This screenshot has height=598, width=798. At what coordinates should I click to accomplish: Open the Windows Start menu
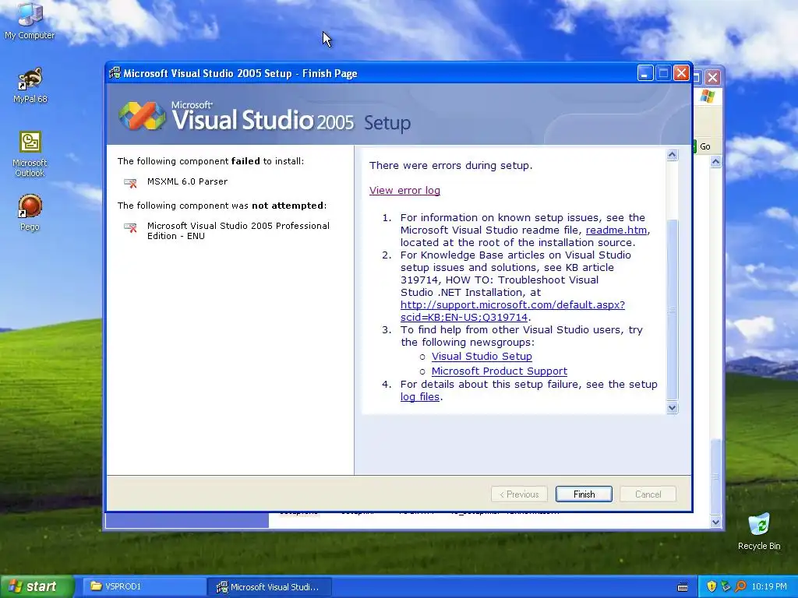pos(37,586)
